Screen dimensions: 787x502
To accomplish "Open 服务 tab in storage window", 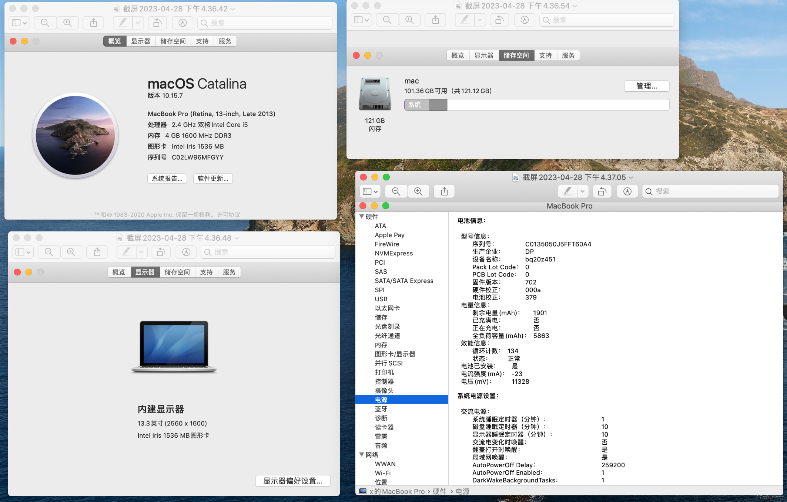I will pos(568,55).
